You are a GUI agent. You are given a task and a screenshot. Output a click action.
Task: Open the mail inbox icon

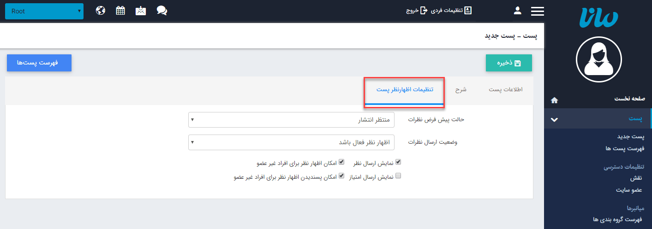[141, 11]
